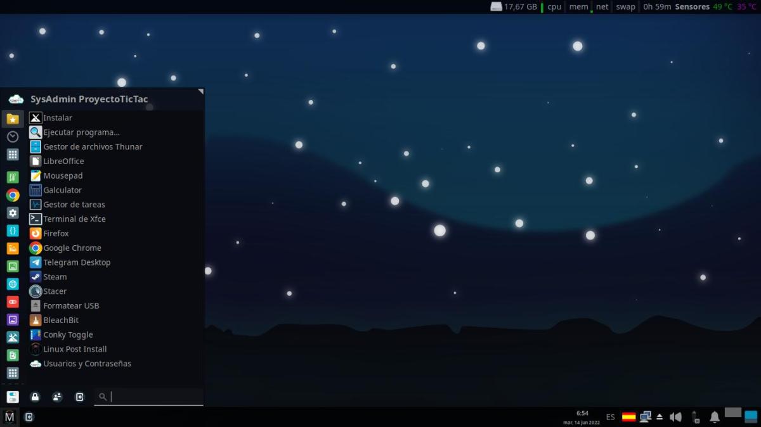Open Terminal de Xfce
This screenshot has height=427, width=761.
(74, 219)
